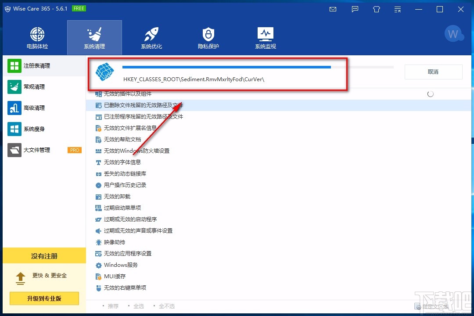The width and height of the screenshot is (474, 316).
Task: Click the user avatar W icon
Action: 453,33
